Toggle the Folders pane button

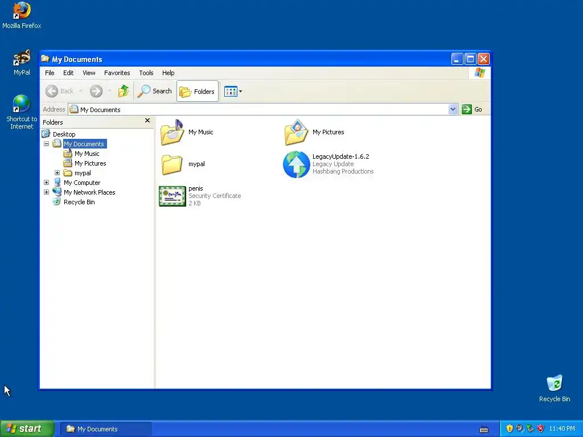(x=198, y=91)
